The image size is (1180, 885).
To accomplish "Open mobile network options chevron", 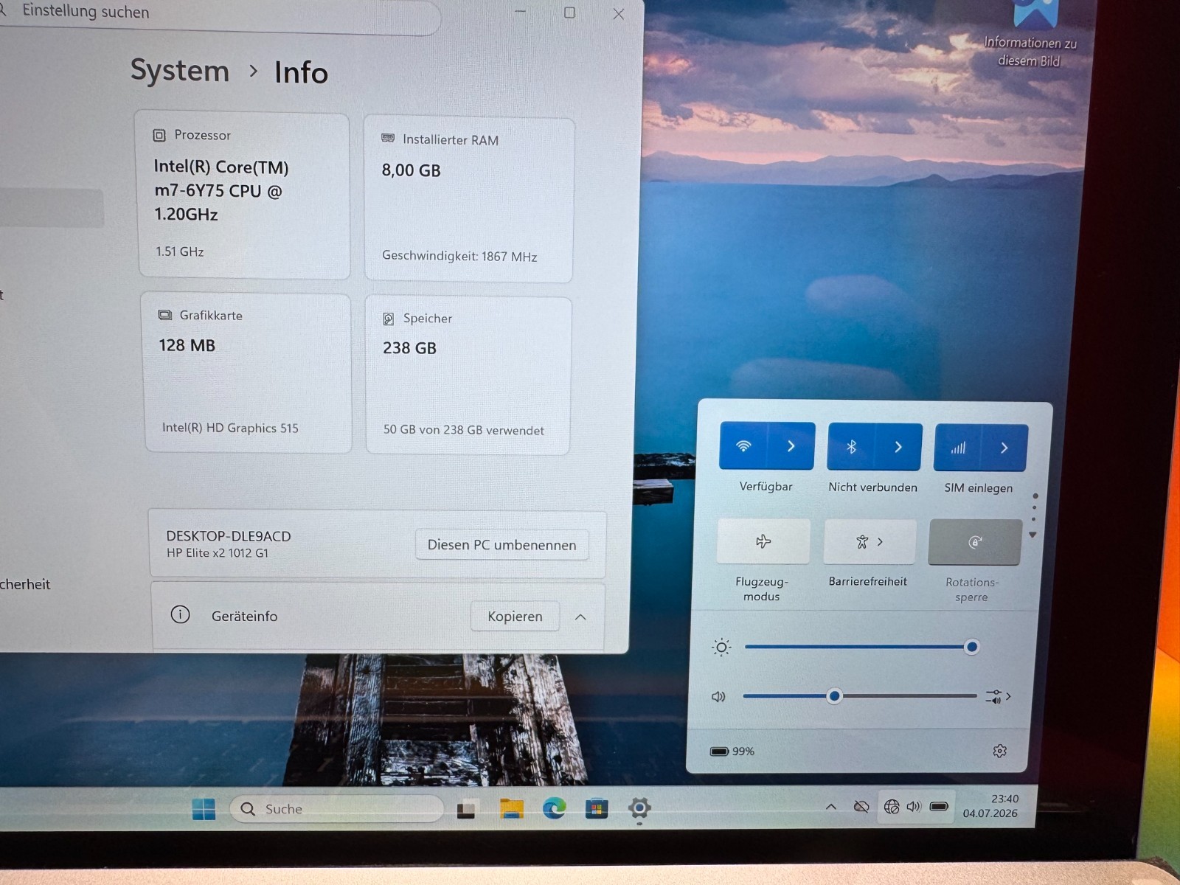I will 1004,448.
